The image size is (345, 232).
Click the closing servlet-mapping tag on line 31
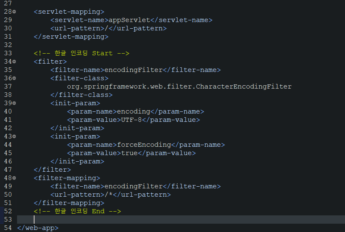click(71, 37)
